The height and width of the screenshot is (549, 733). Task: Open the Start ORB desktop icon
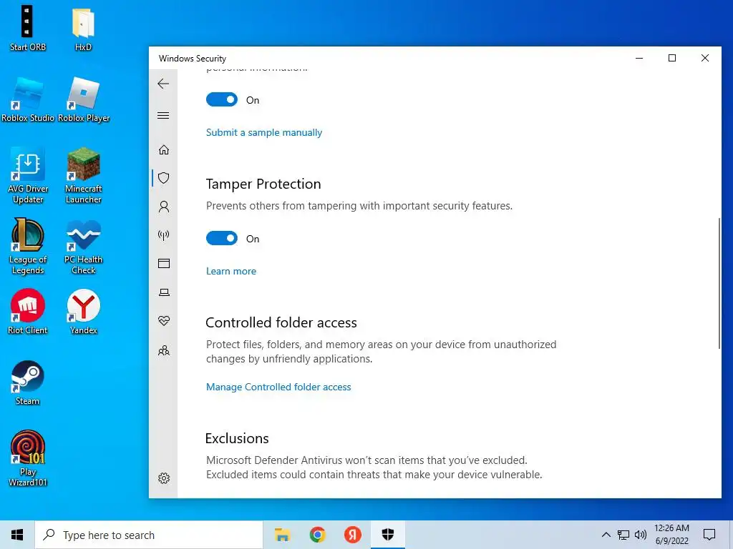pyautogui.click(x=28, y=28)
